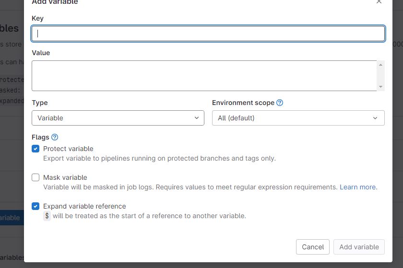Viewport: 403px width, 268px height.
Task: Click the chevron in the All (default) selector
Action: (x=375, y=118)
